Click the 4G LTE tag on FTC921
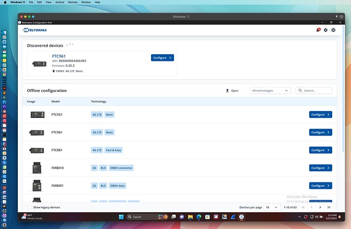The height and width of the screenshot is (229, 351). (97, 115)
